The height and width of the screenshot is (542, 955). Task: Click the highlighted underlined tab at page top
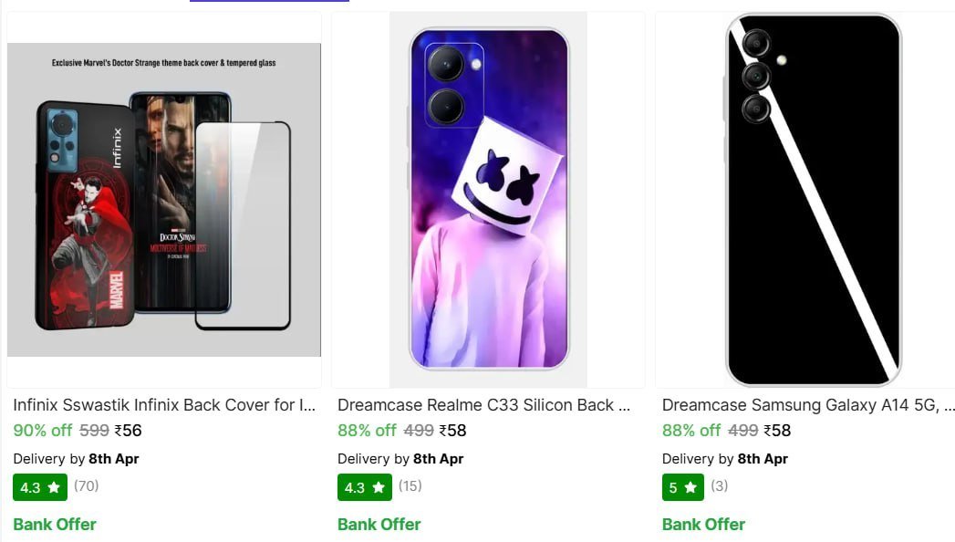coord(269,4)
